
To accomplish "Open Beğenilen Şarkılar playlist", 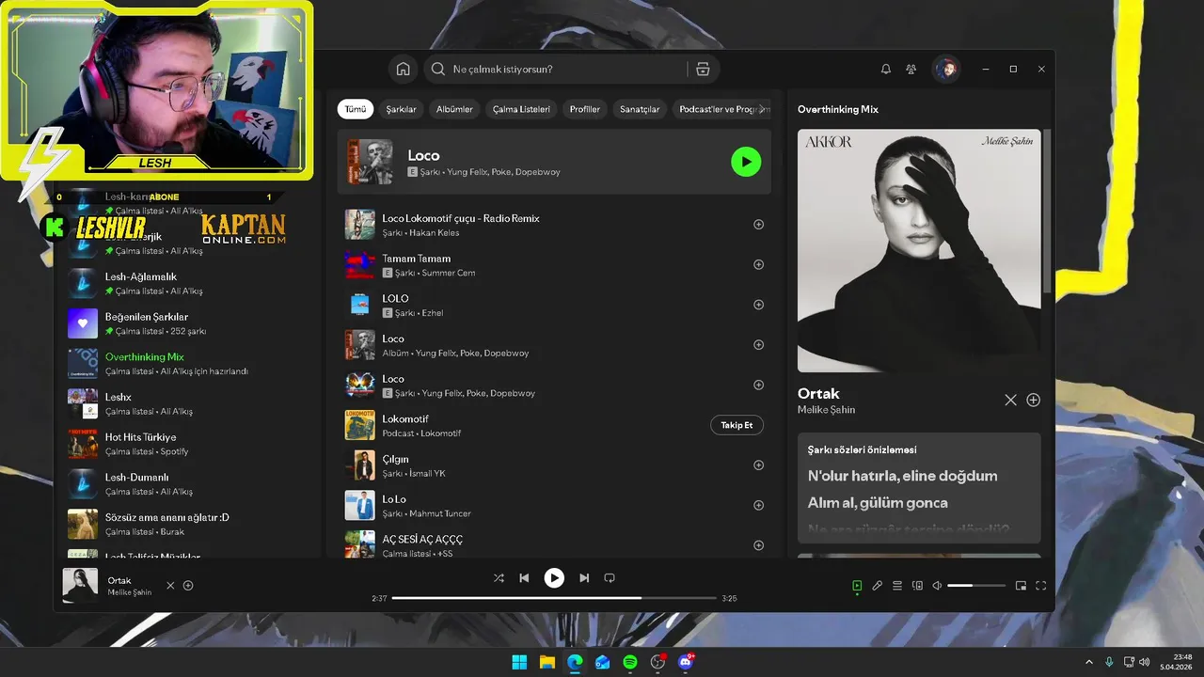I will (187, 323).
